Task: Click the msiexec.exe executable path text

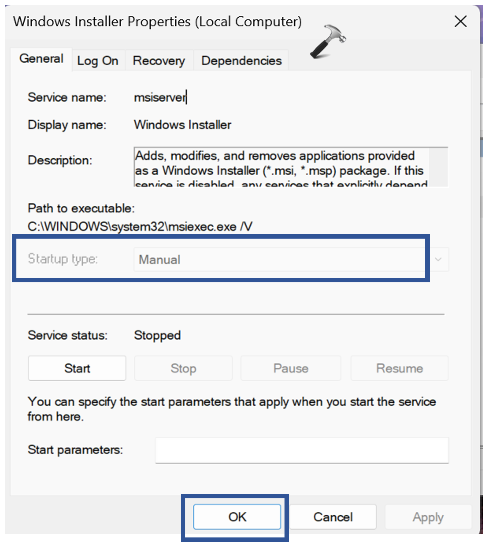Action: 140,227
